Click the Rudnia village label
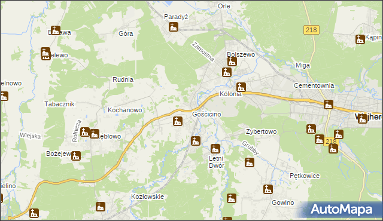Image resolution: width=383 pixels, height=221 pixels. (123, 79)
